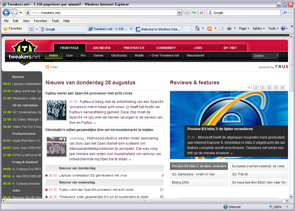Show reviews slide number 6
The width and height of the screenshot is (295, 211).
point(283,88)
